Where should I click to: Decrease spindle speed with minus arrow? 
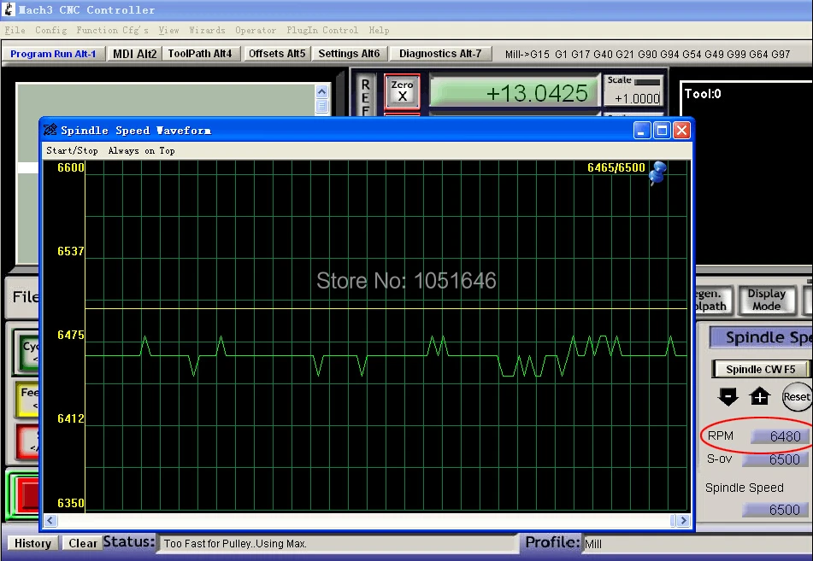(728, 397)
